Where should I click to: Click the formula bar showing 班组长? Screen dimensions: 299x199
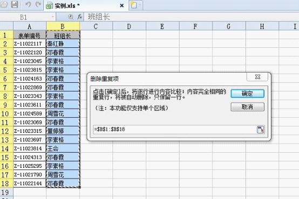click(191, 17)
